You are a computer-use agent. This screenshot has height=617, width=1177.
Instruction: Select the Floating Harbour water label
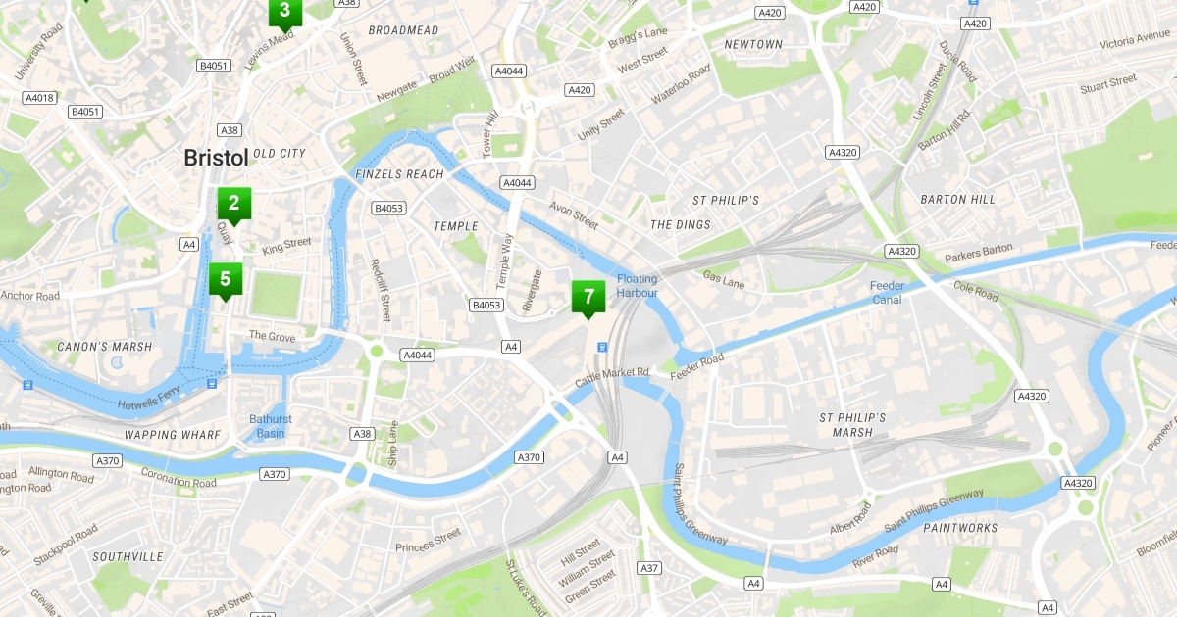638,286
